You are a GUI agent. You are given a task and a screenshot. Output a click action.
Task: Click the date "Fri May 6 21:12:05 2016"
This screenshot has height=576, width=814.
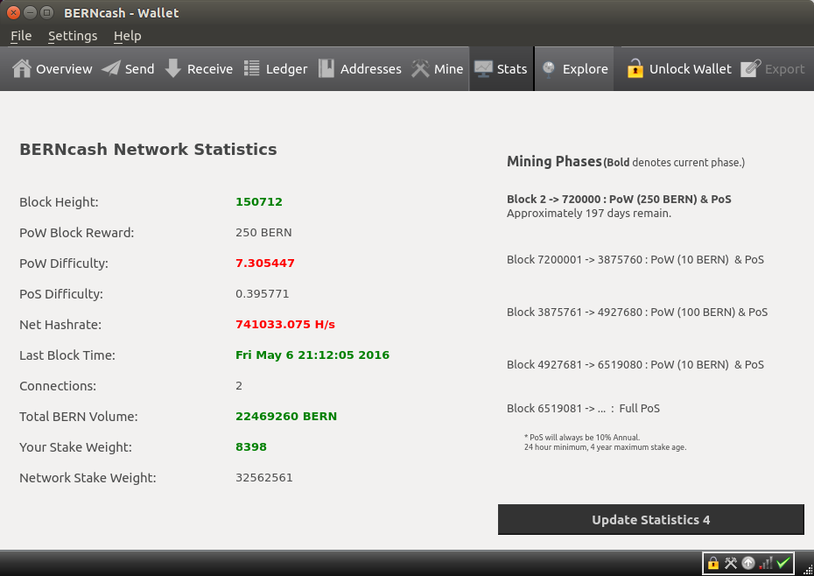pos(312,355)
